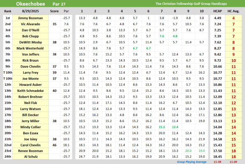Screen dimensions: 245x164
Task: Select the HC Avg. column header
Action: click(x=234, y=11)
